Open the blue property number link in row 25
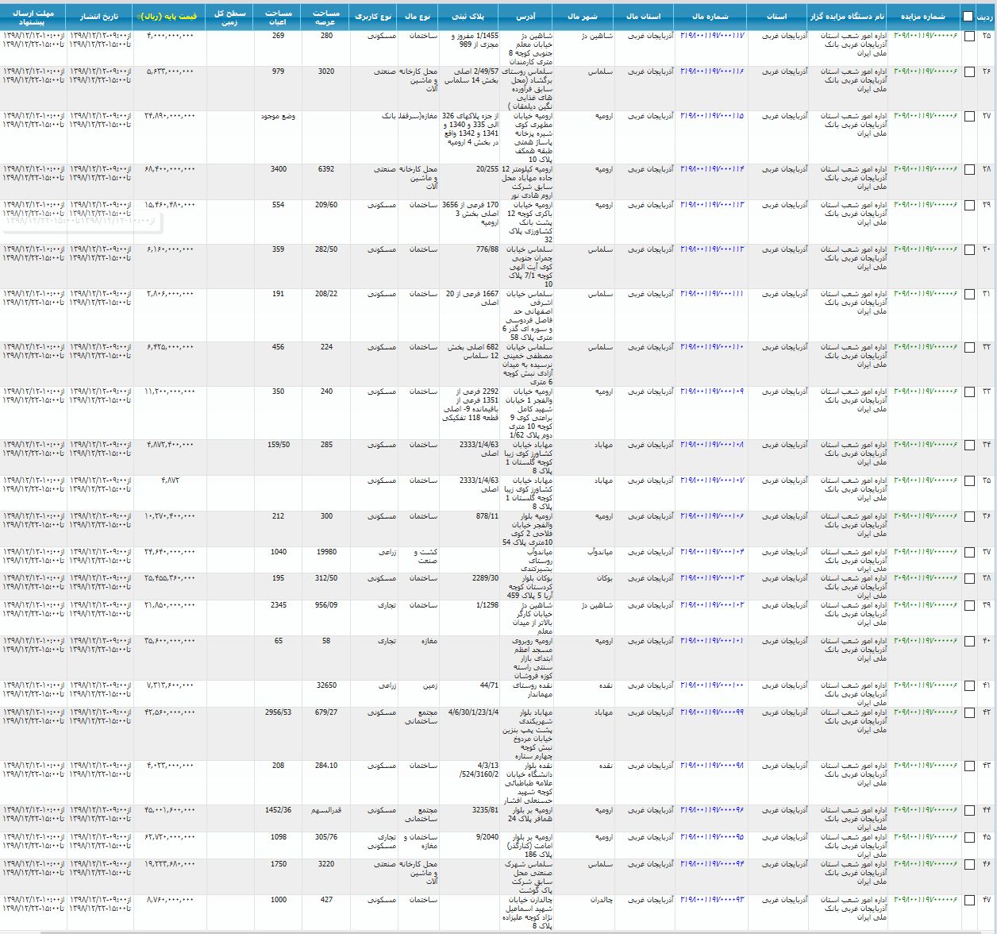Image resolution: width=997 pixels, height=934 pixels. 712,36
